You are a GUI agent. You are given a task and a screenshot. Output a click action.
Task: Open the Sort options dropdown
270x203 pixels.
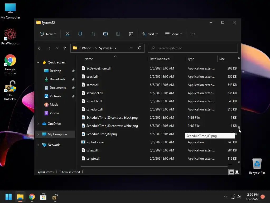point(150,34)
